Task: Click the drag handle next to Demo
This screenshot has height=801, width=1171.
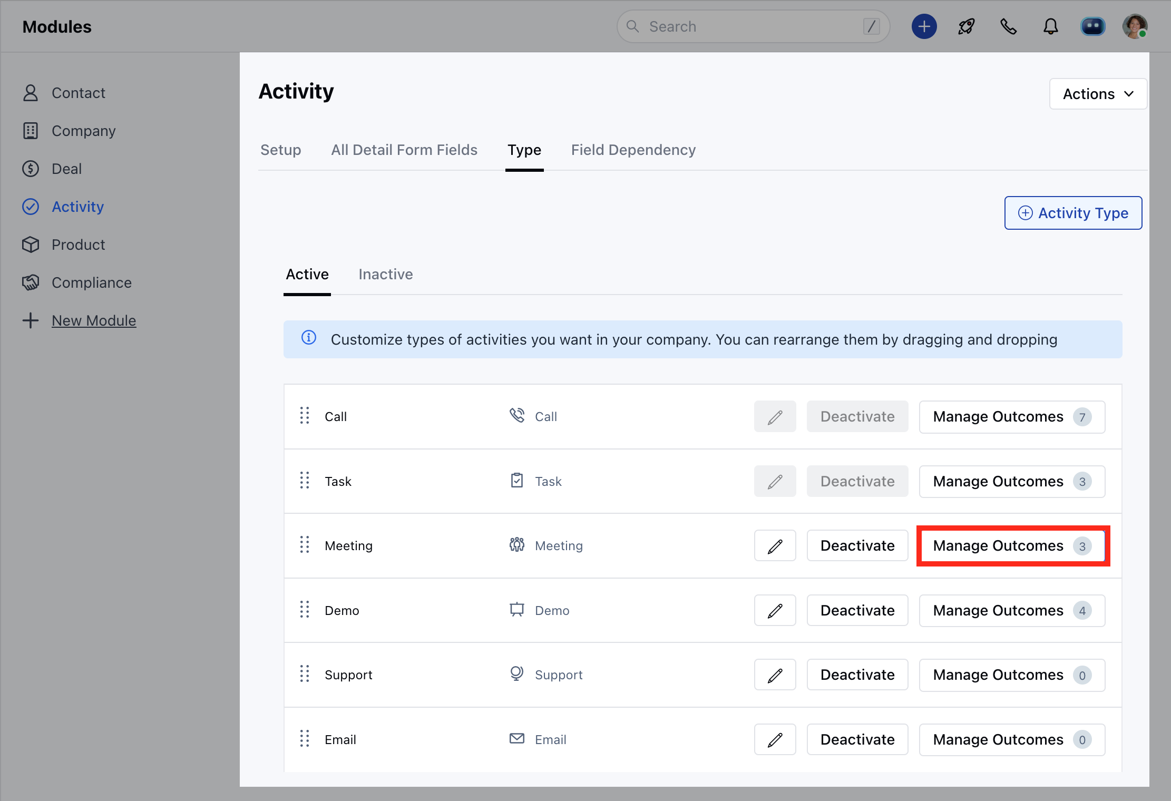Action: [304, 610]
